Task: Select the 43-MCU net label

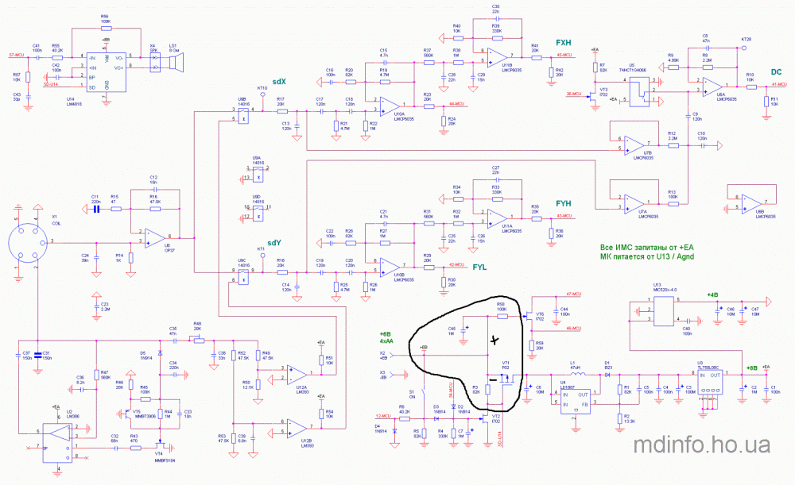Action: (x=564, y=216)
